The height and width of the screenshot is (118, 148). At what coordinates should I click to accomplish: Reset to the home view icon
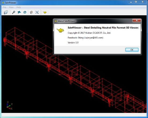click(x=31, y=12)
